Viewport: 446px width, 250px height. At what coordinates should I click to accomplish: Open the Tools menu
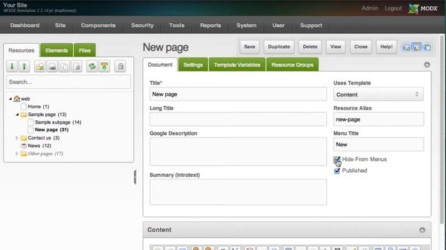[176, 25]
